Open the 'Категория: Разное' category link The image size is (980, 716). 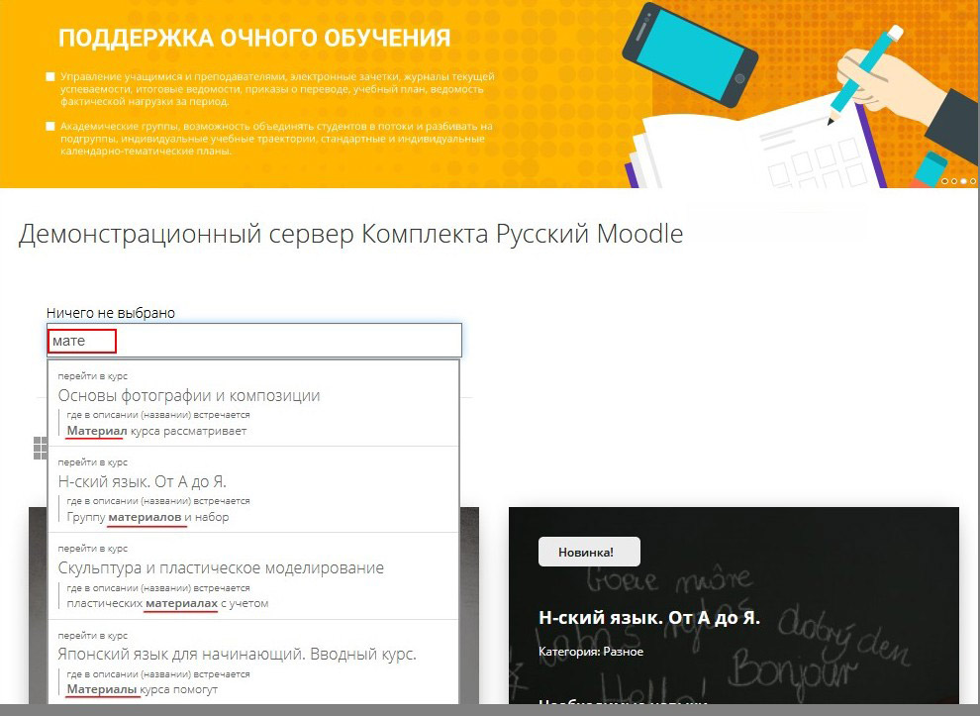point(591,652)
